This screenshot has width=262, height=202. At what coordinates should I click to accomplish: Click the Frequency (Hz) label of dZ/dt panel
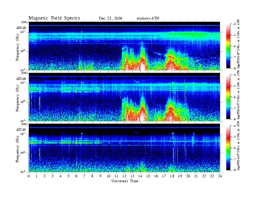click(x=18, y=150)
